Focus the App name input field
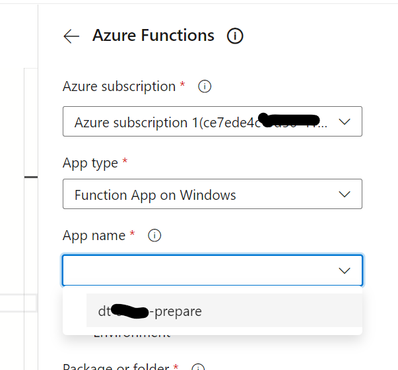Screen dimensions: 398x370 click(x=213, y=270)
